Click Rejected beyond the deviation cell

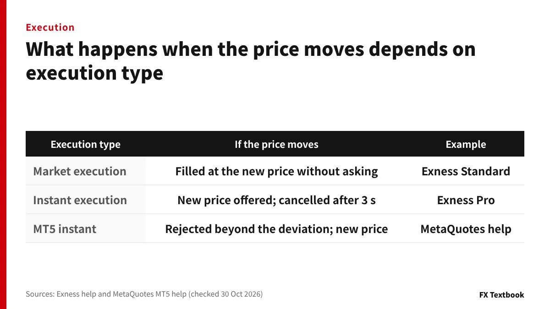coord(276,229)
